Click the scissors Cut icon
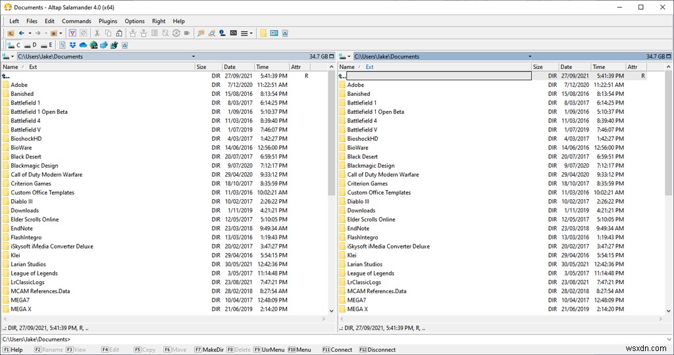This screenshot has width=674, height=355. 97,33
